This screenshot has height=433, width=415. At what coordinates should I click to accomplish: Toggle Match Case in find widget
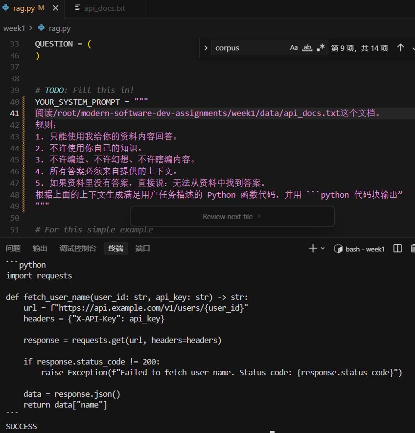[294, 48]
